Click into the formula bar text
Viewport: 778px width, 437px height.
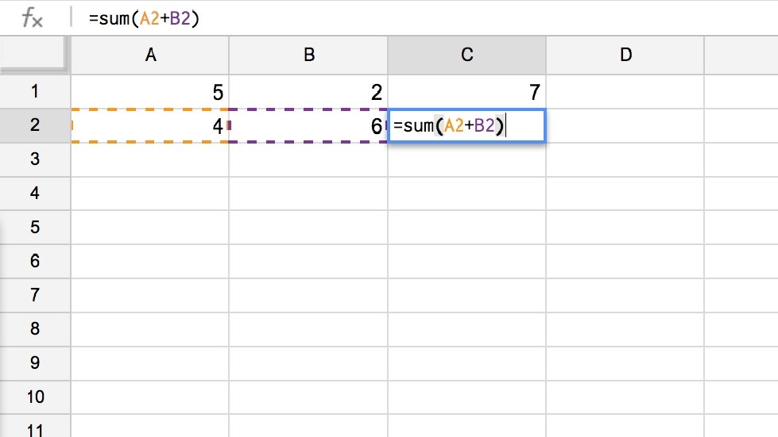coord(144,17)
